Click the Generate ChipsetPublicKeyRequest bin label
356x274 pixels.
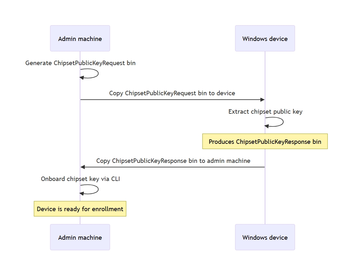coord(80,63)
